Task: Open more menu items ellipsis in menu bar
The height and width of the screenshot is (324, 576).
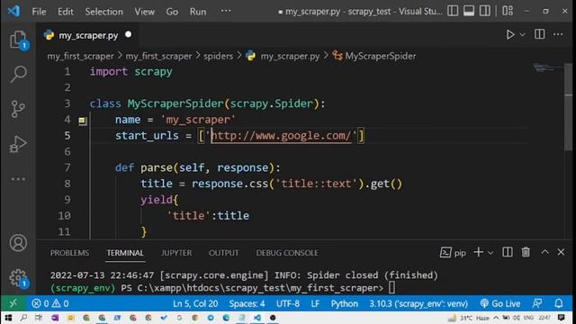Action: 226,11
